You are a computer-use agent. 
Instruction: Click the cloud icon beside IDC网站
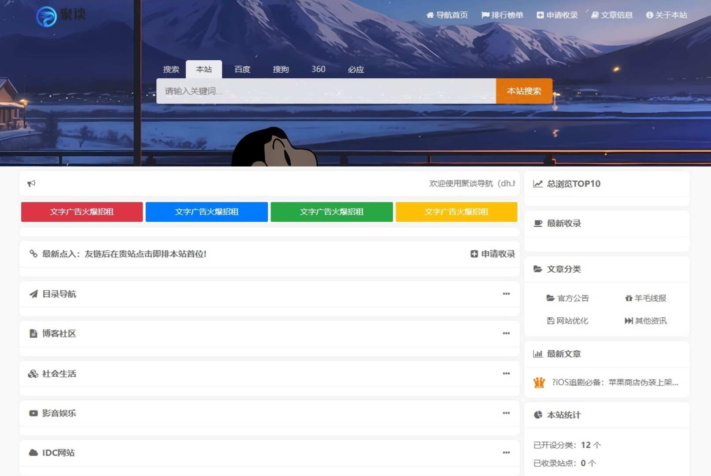click(33, 453)
